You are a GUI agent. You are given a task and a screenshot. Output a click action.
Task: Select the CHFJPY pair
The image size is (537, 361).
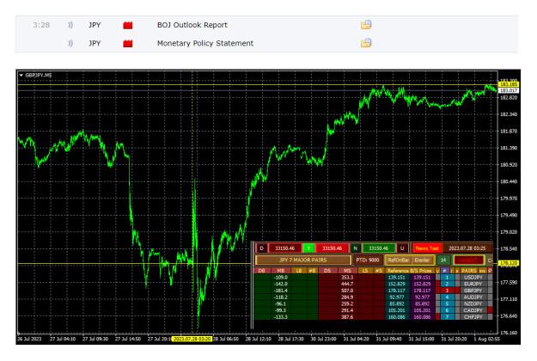(473, 317)
